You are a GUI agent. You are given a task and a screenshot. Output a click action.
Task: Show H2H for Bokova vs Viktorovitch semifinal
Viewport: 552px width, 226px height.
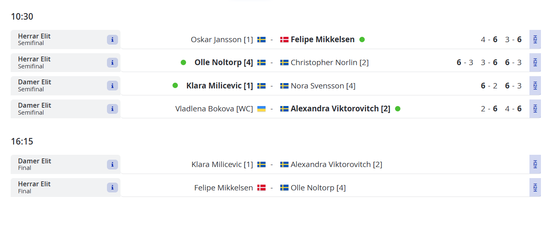click(535, 109)
